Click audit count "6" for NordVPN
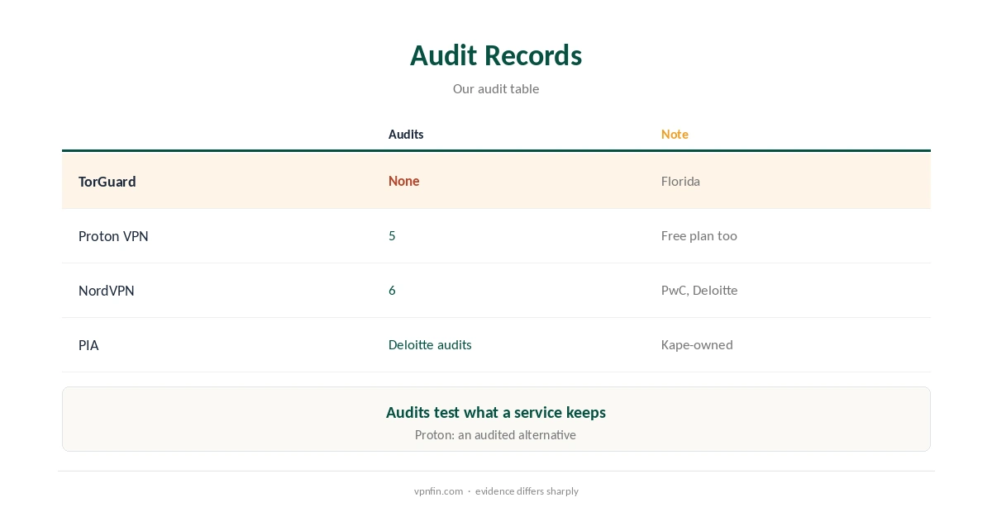Viewport: 992px width, 507px height. (392, 290)
